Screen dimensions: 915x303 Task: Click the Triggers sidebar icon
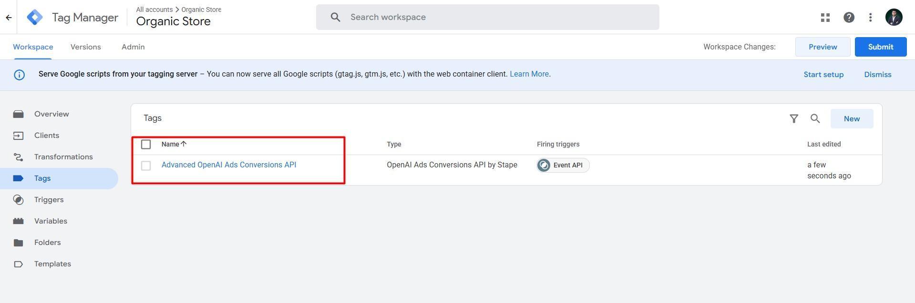[x=18, y=200]
